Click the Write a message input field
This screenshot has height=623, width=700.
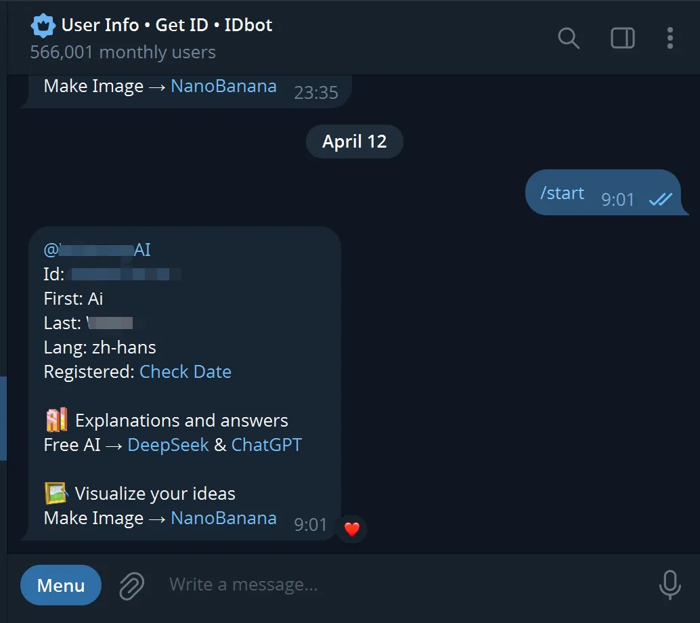coord(399,584)
